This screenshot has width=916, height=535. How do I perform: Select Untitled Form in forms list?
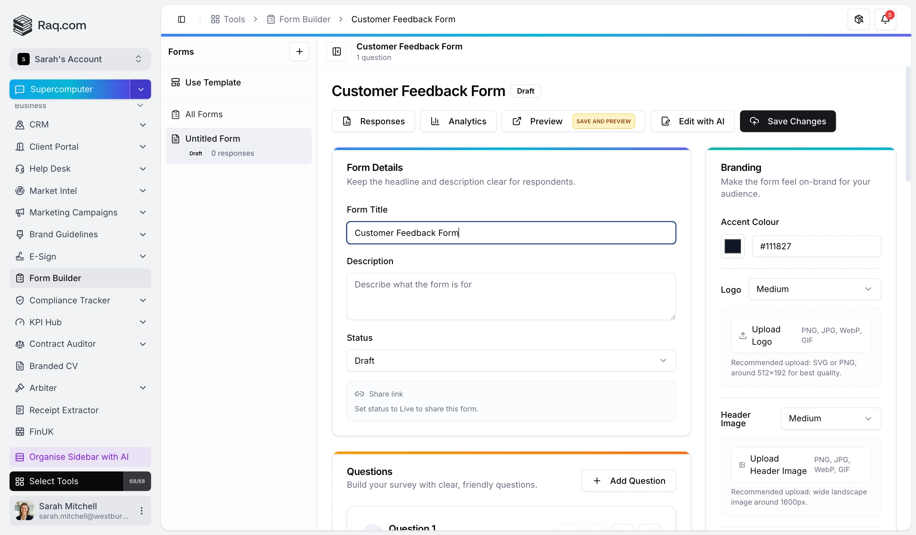(239, 145)
